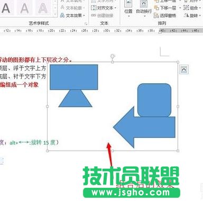
Task: Apply the third outlined WordArt style
Action: click(43, 8)
